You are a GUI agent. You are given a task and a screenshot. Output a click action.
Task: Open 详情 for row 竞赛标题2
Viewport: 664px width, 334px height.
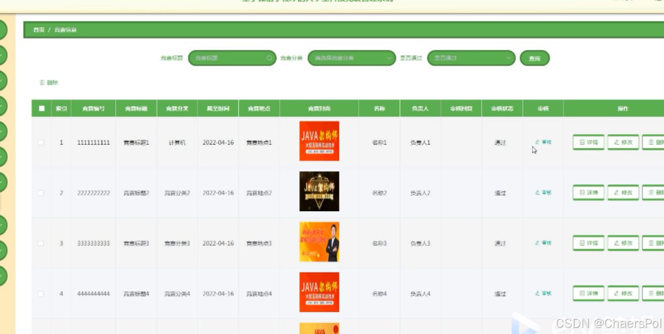pos(588,193)
